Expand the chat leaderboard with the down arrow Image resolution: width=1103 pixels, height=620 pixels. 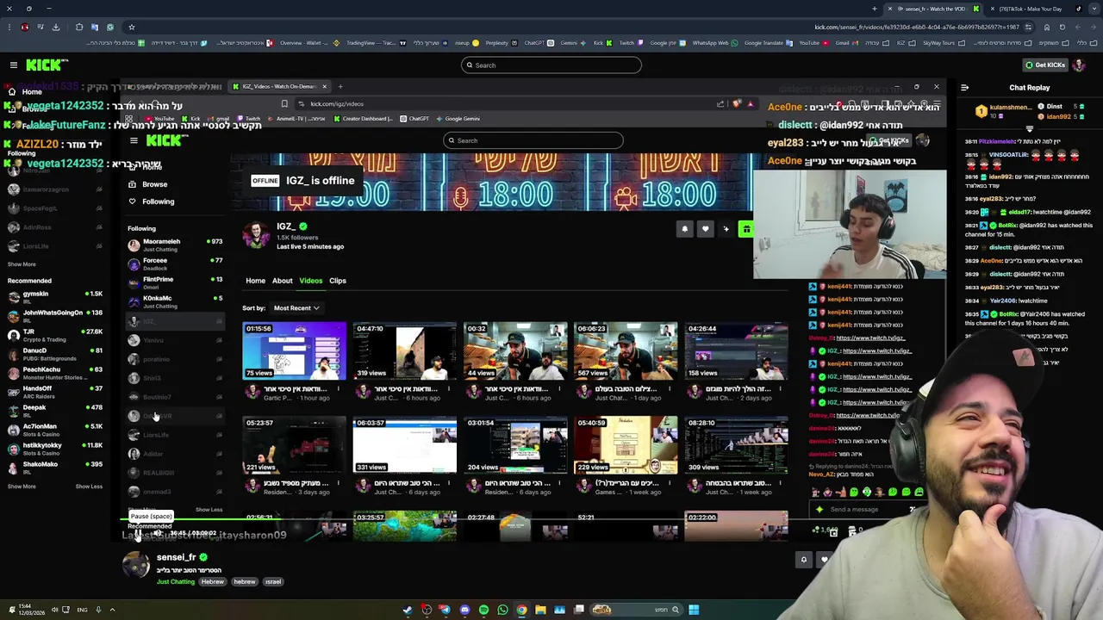1029,129
